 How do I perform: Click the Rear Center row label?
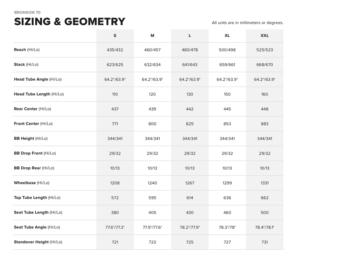point(32,109)
